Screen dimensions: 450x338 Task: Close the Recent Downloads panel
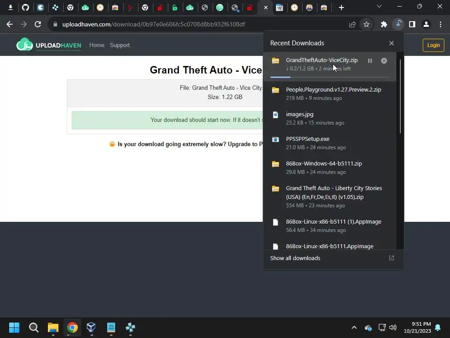click(x=392, y=43)
